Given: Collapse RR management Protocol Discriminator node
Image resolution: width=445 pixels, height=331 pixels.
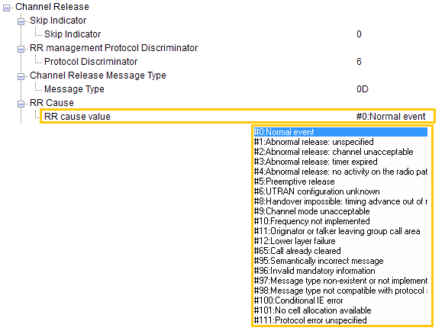Looking at the screenshot, I should click(21, 49).
